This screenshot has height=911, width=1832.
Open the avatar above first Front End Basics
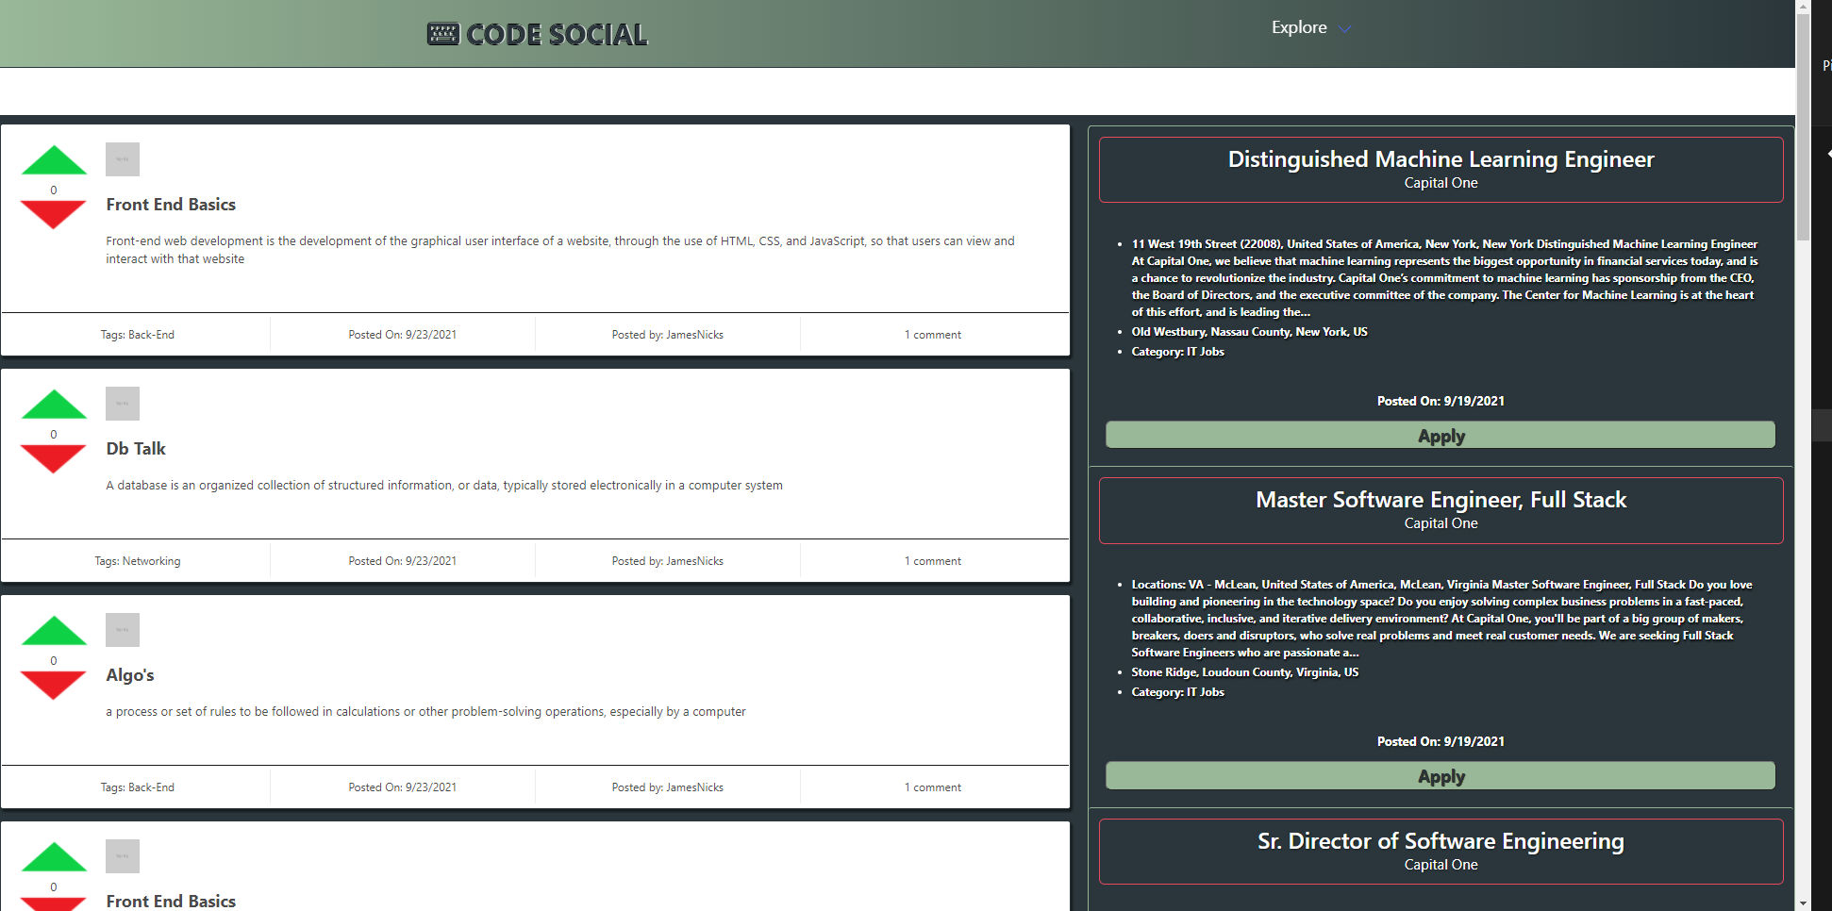(123, 159)
